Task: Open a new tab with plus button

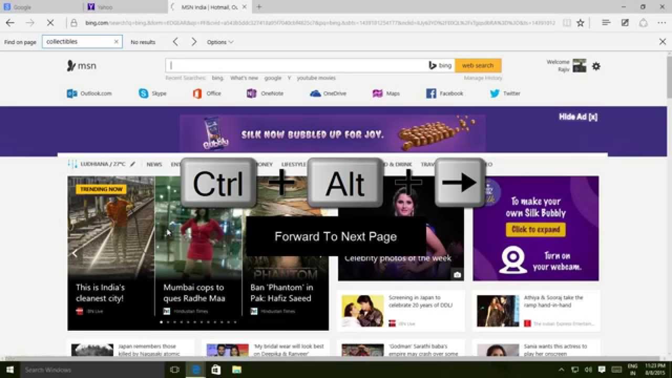Action: click(259, 7)
